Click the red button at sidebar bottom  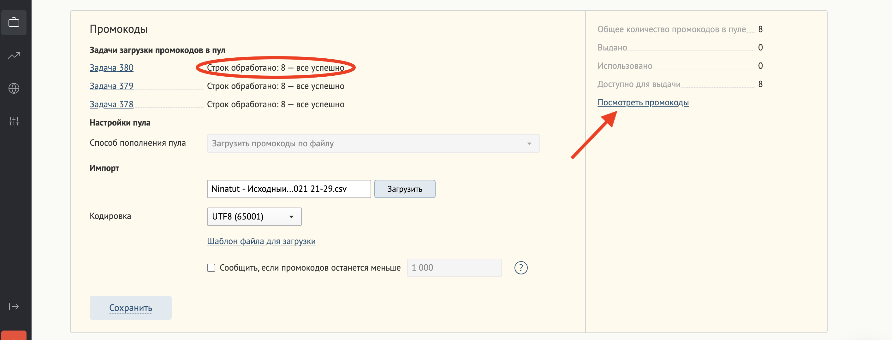(14, 336)
